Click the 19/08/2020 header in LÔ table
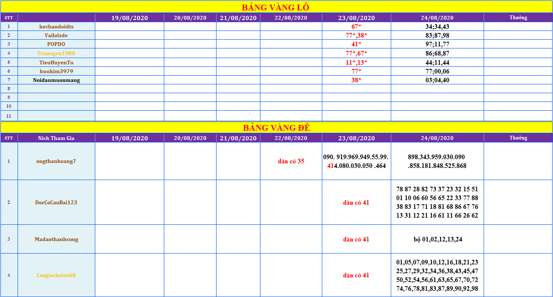The image size is (553, 297). click(130, 18)
